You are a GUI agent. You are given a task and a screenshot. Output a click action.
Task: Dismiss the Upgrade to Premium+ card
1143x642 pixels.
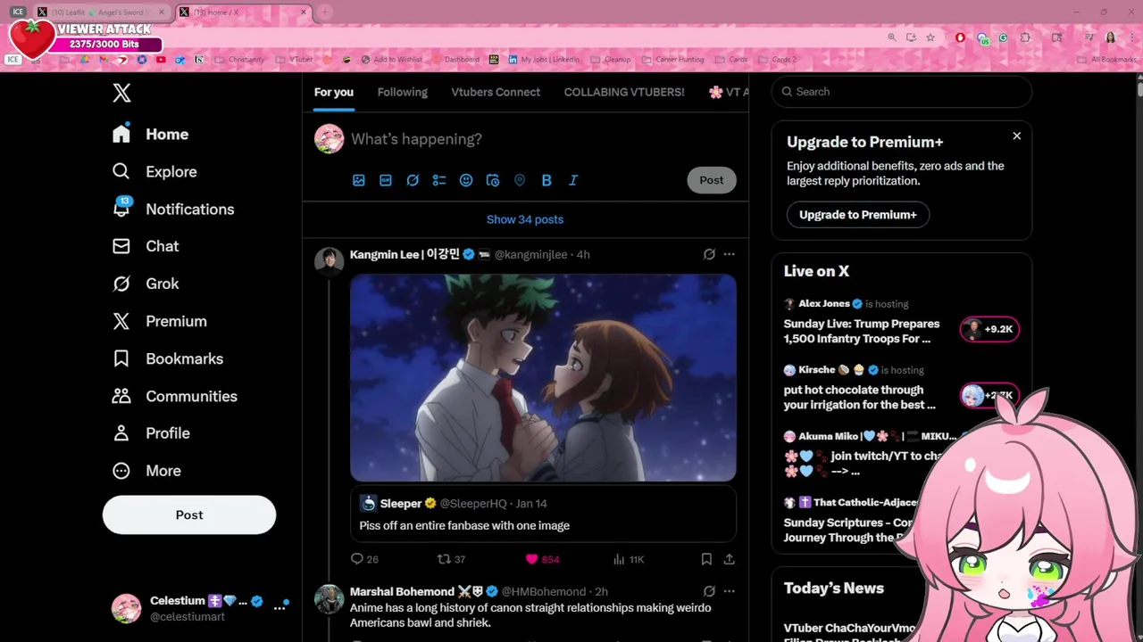click(1016, 136)
